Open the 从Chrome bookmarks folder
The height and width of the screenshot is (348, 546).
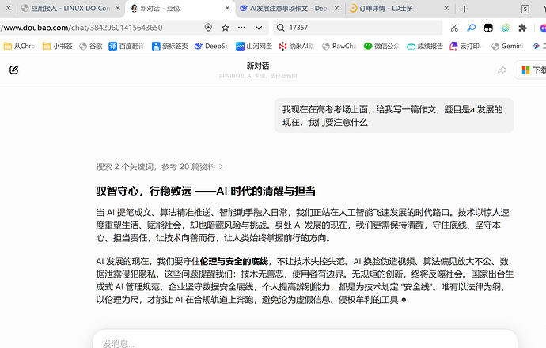(20, 46)
